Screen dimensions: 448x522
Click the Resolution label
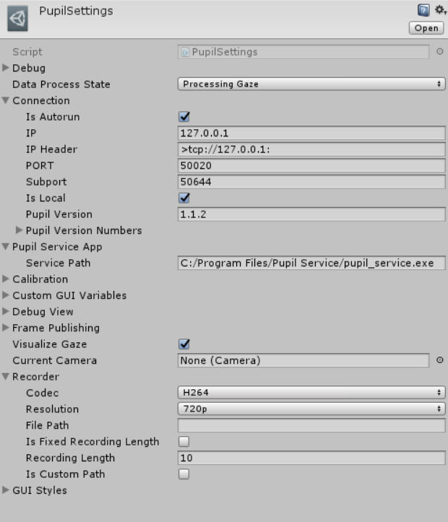click(52, 409)
